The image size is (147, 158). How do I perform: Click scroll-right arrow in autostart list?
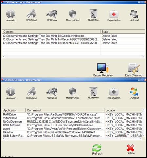(x=140, y=138)
